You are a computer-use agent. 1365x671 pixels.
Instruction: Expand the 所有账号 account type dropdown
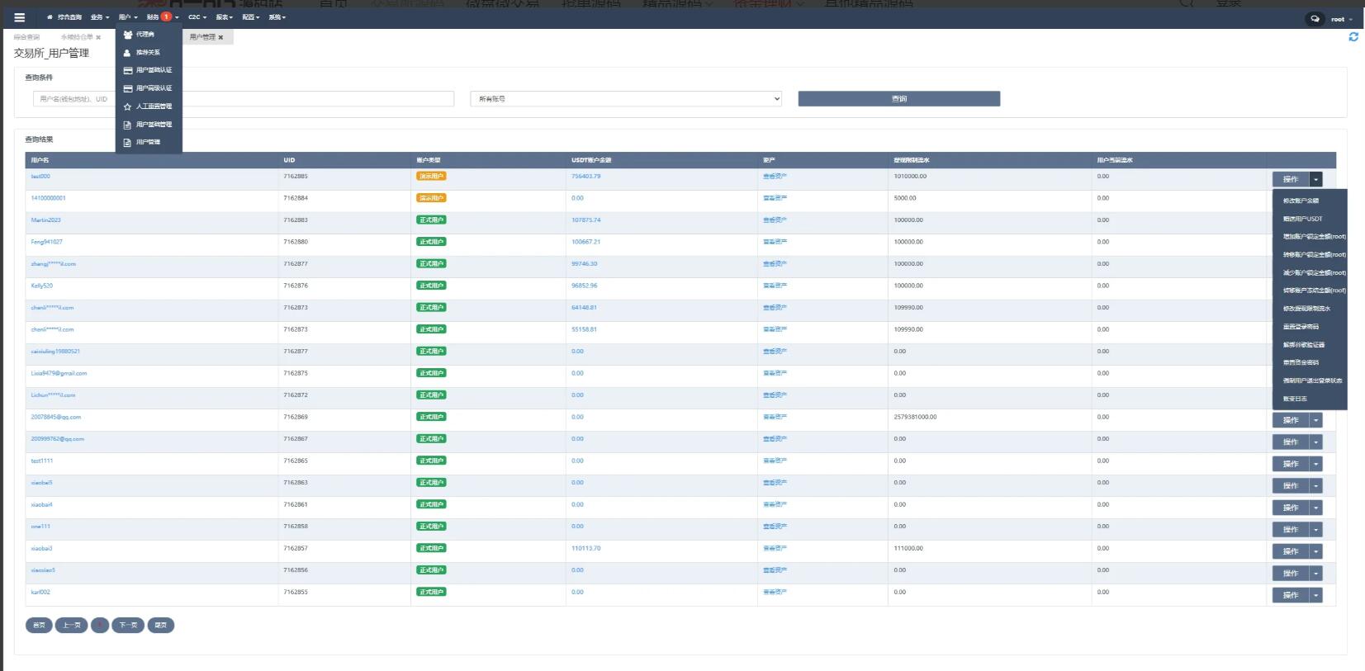click(625, 99)
